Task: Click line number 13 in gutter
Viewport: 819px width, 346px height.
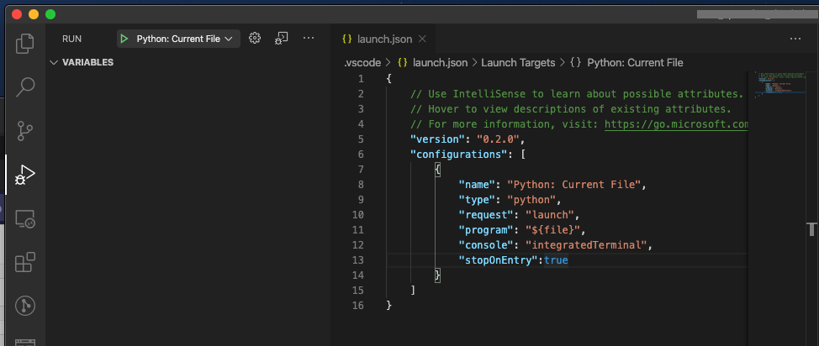Action: point(358,260)
